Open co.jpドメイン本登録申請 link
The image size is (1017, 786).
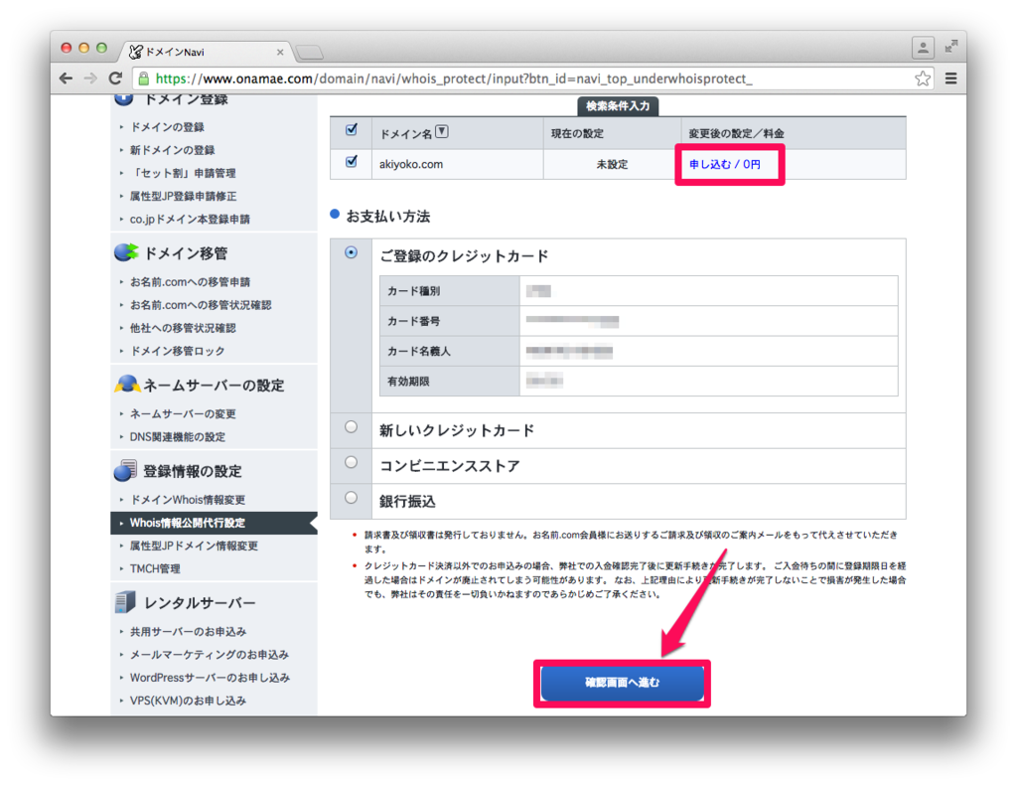point(190,220)
